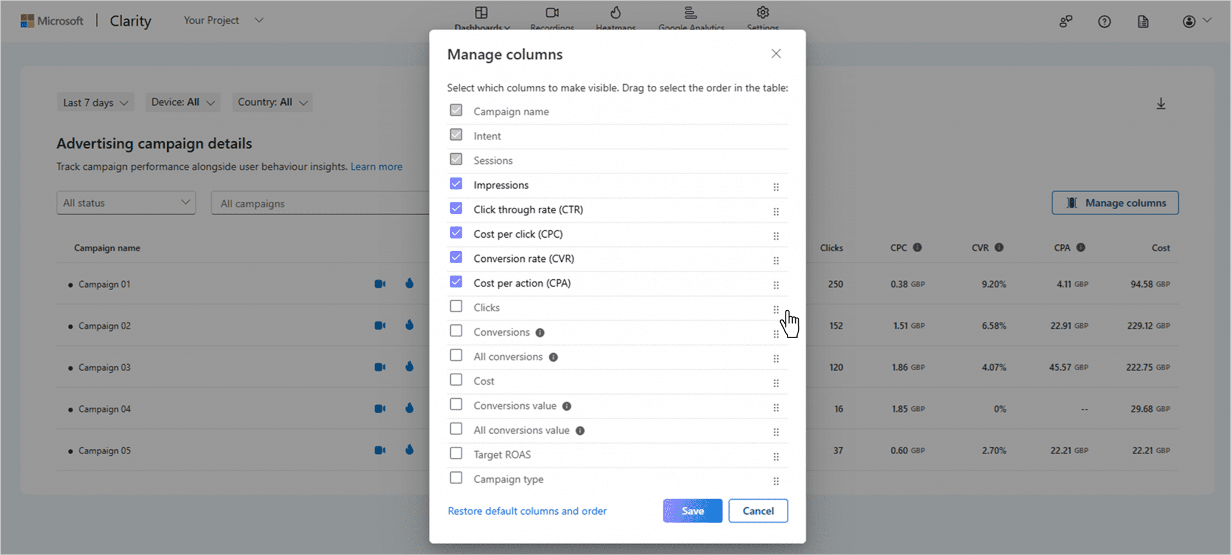Enable the Clicks column checkbox
The width and height of the screenshot is (1231, 555).
tap(456, 307)
